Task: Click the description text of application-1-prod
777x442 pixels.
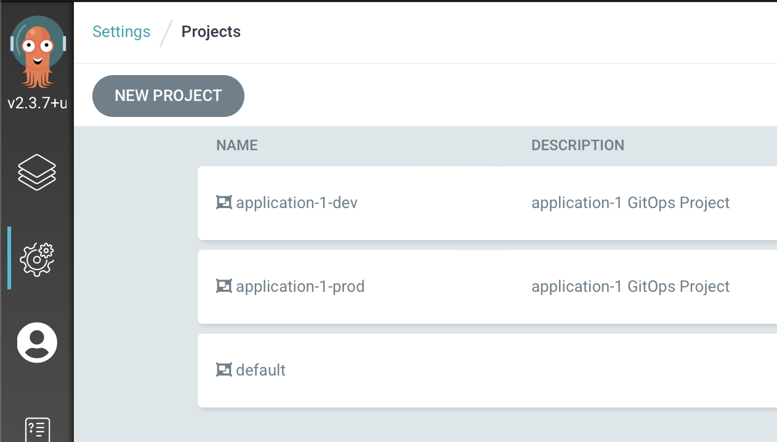Action: 630,286
